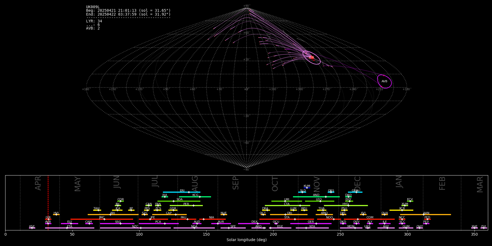
Task: Click the NDA shower label in the timeline
Action: pos(194,227)
